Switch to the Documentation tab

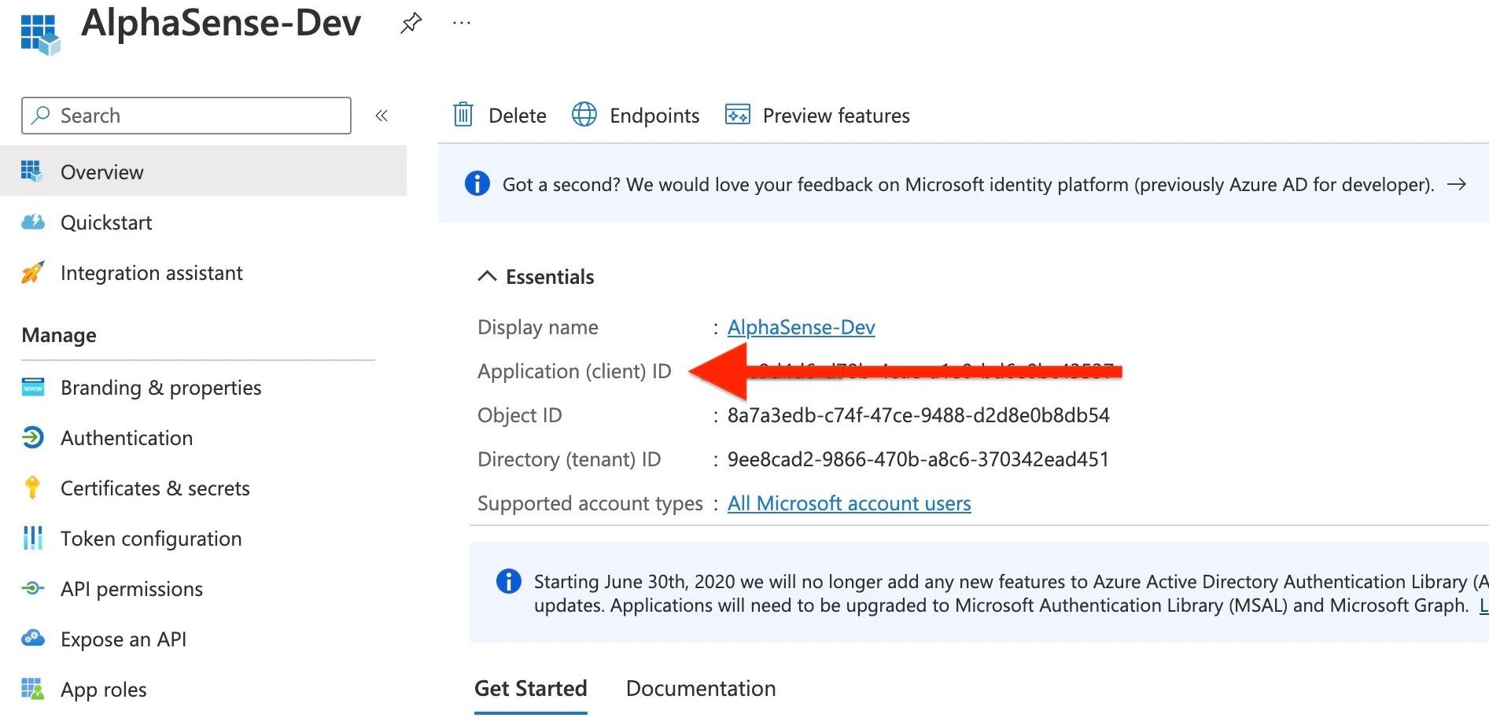pyautogui.click(x=700, y=689)
